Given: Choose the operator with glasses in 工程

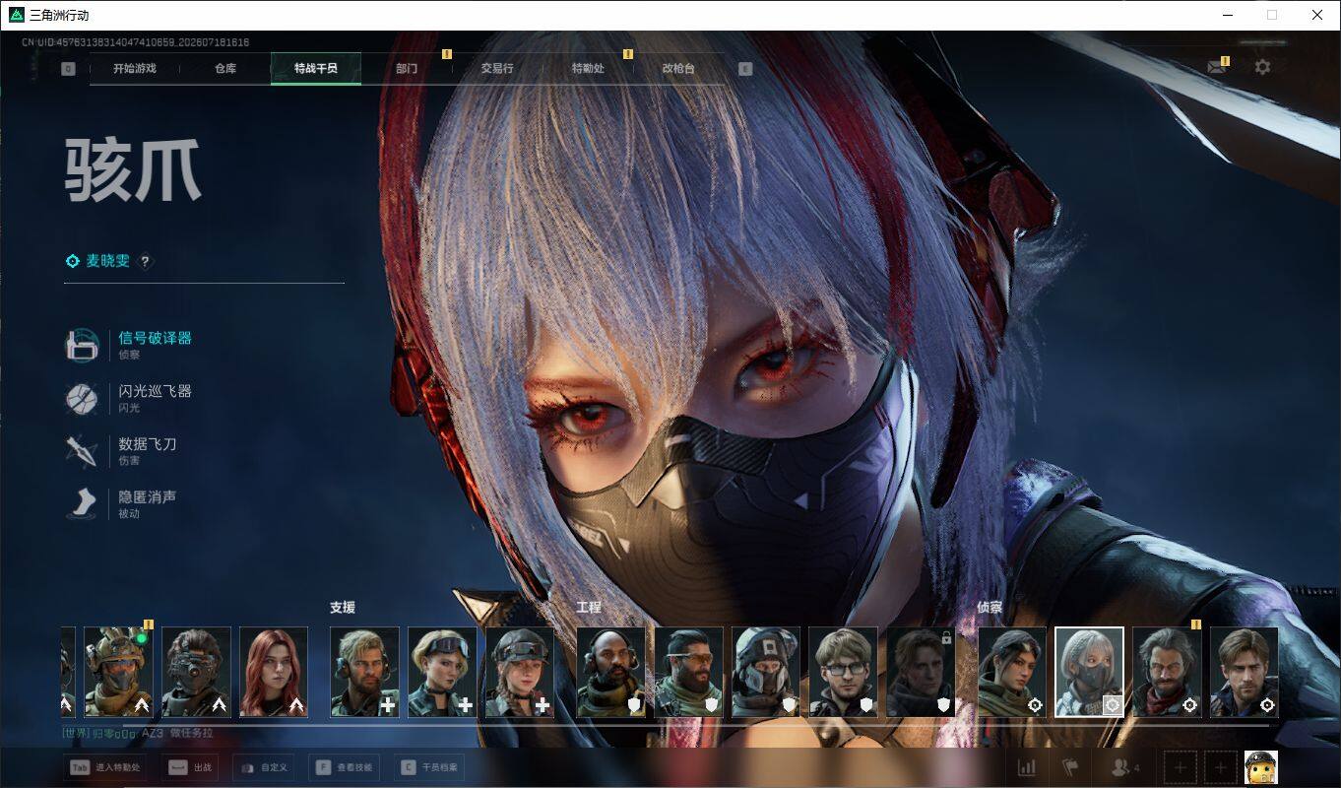Looking at the screenshot, I should [844, 672].
